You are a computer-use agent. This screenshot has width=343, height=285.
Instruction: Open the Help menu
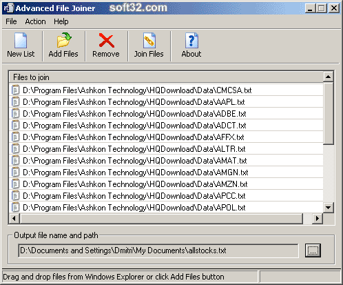[61, 21]
